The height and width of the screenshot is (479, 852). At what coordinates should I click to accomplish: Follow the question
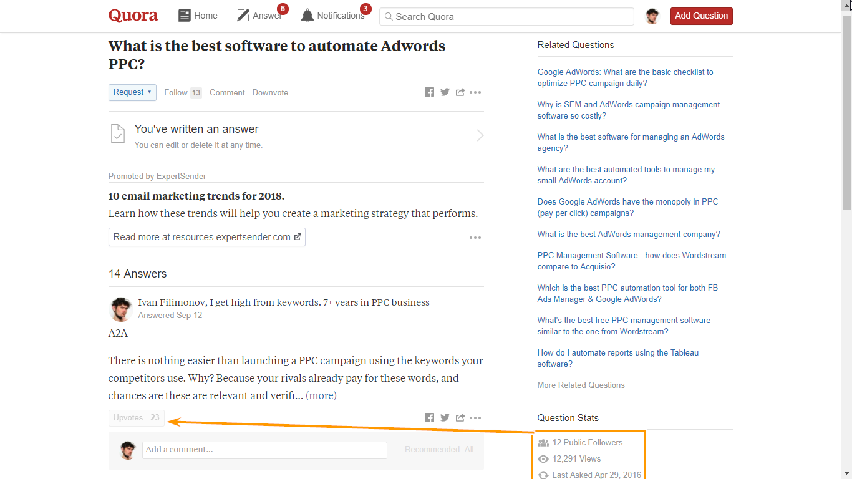[x=183, y=92]
